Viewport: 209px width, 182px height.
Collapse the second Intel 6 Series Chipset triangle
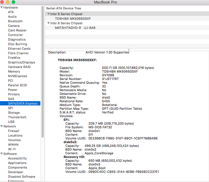pos(48,23)
